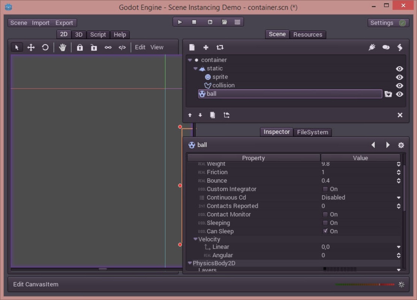Switch to the 3D editor tab
Screen dimensions: 417x300
pos(79,34)
